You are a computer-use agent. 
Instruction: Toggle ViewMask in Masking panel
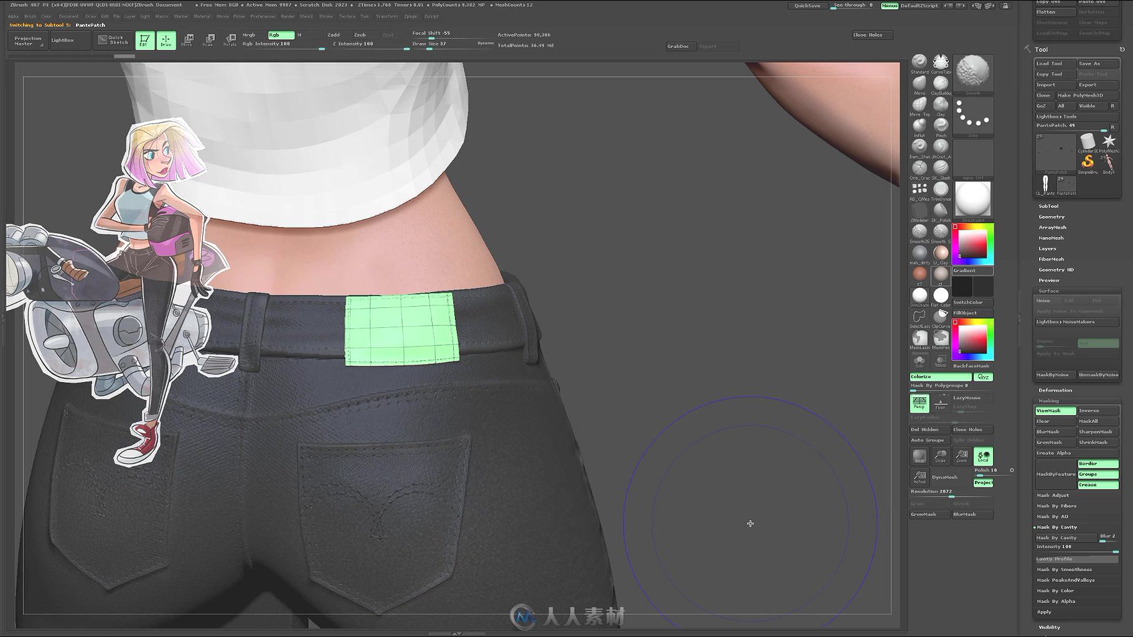pyautogui.click(x=1055, y=411)
